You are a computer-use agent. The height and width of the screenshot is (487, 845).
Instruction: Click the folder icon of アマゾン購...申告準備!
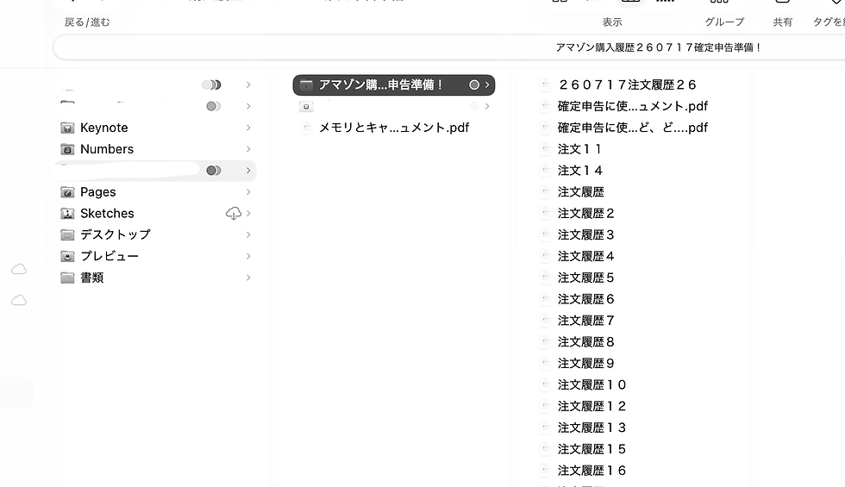306,84
